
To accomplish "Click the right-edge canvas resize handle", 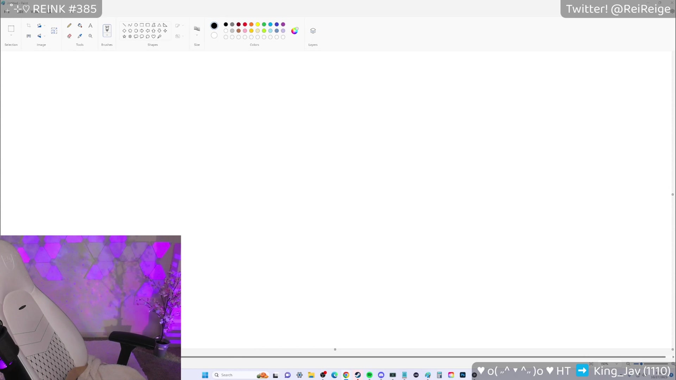I will point(672,194).
